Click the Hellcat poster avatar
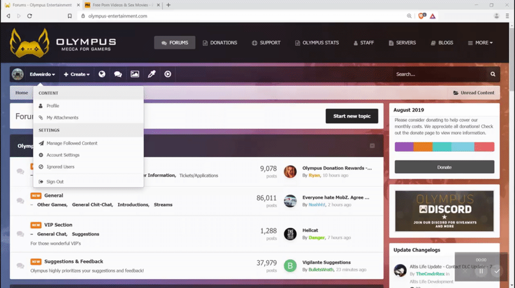The height and width of the screenshot is (288, 515). click(x=290, y=234)
